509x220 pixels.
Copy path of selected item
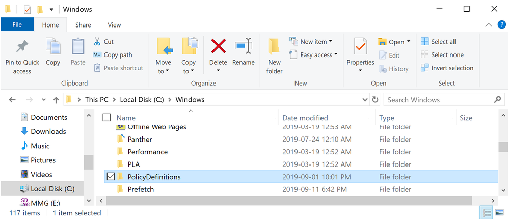point(113,55)
